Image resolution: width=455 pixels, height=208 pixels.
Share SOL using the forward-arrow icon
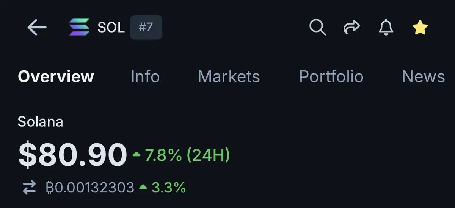point(351,28)
